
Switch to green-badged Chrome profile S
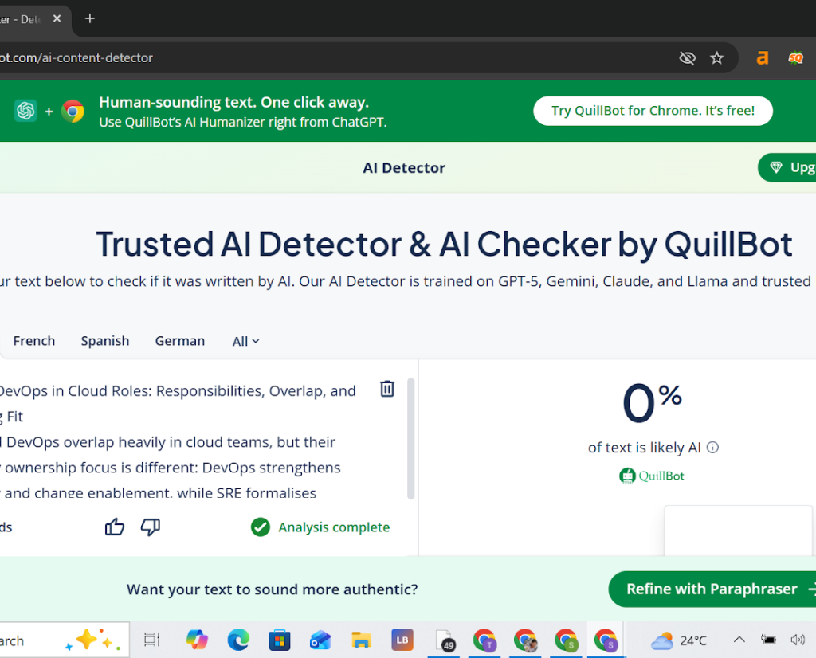tap(567, 640)
